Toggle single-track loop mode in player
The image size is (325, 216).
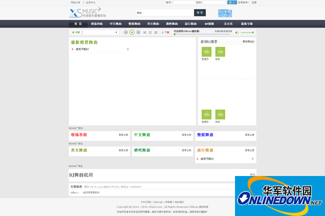point(155,32)
